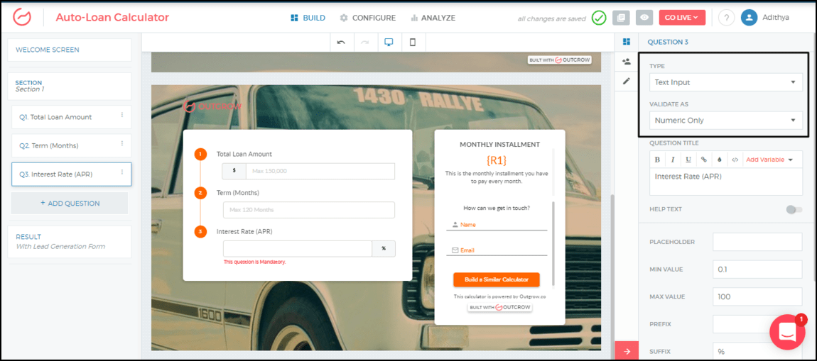Toggle the Help Text switch

(x=794, y=209)
